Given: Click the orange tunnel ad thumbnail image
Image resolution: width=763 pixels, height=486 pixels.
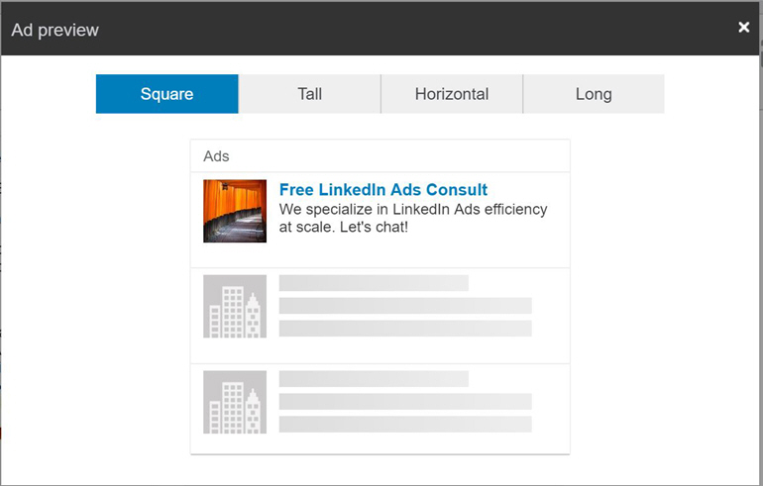Looking at the screenshot, I should [x=235, y=211].
